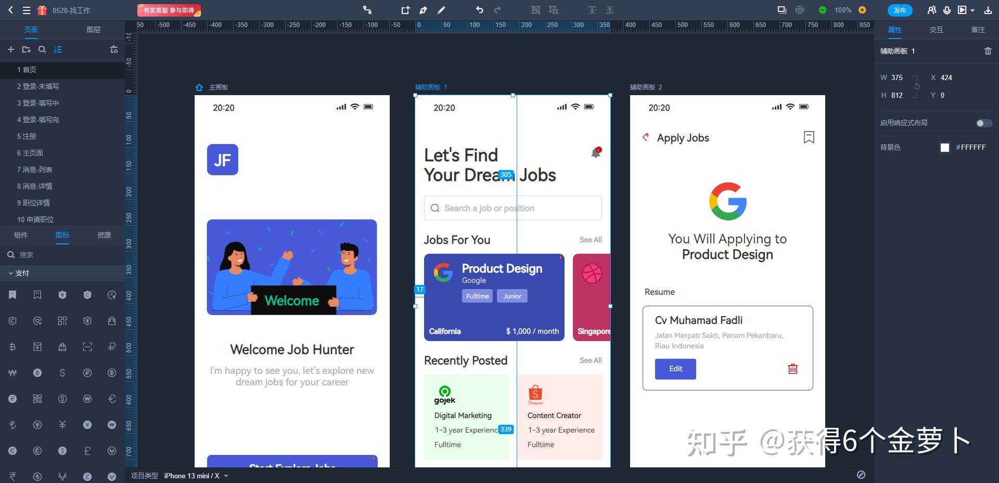Click the overlapping frames toolbar icon
The image size is (999, 483).
[x=782, y=10]
